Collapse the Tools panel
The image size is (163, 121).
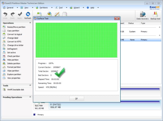[30, 85]
